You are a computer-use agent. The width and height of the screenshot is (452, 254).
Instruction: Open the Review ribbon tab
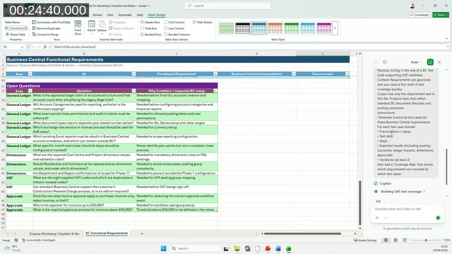[97, 15]
